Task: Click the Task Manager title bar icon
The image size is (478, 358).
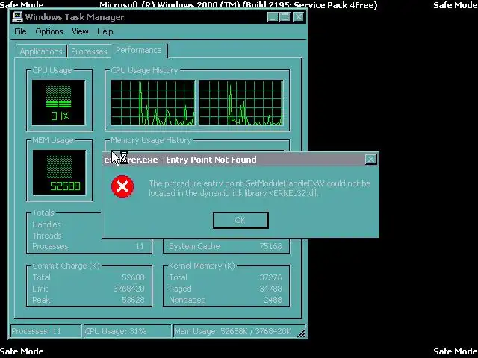Action: coord(17,17)
